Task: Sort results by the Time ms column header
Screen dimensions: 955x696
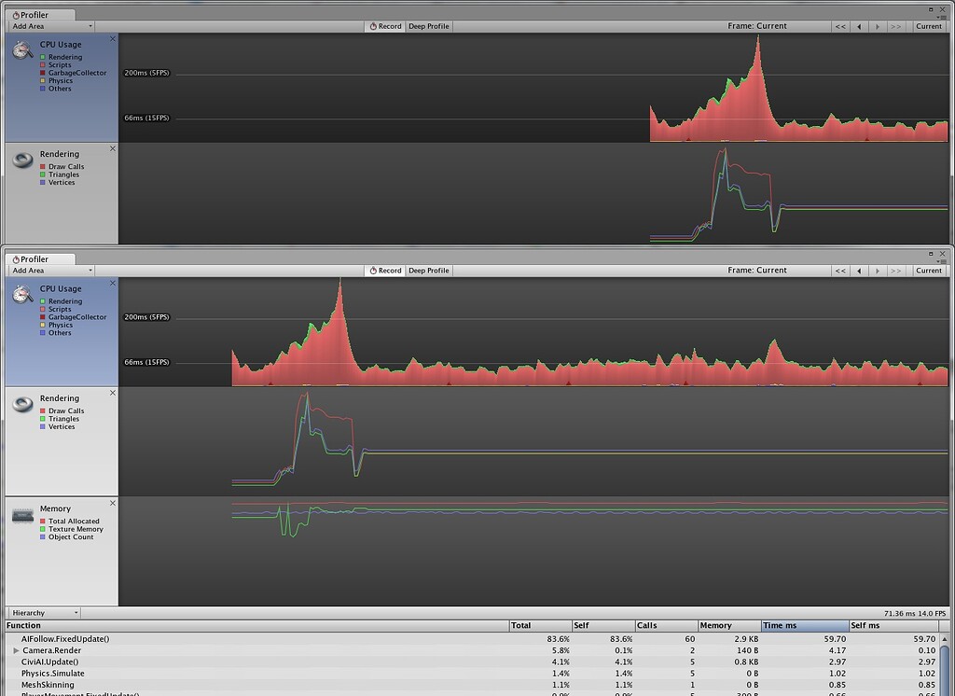Action: 804,625
